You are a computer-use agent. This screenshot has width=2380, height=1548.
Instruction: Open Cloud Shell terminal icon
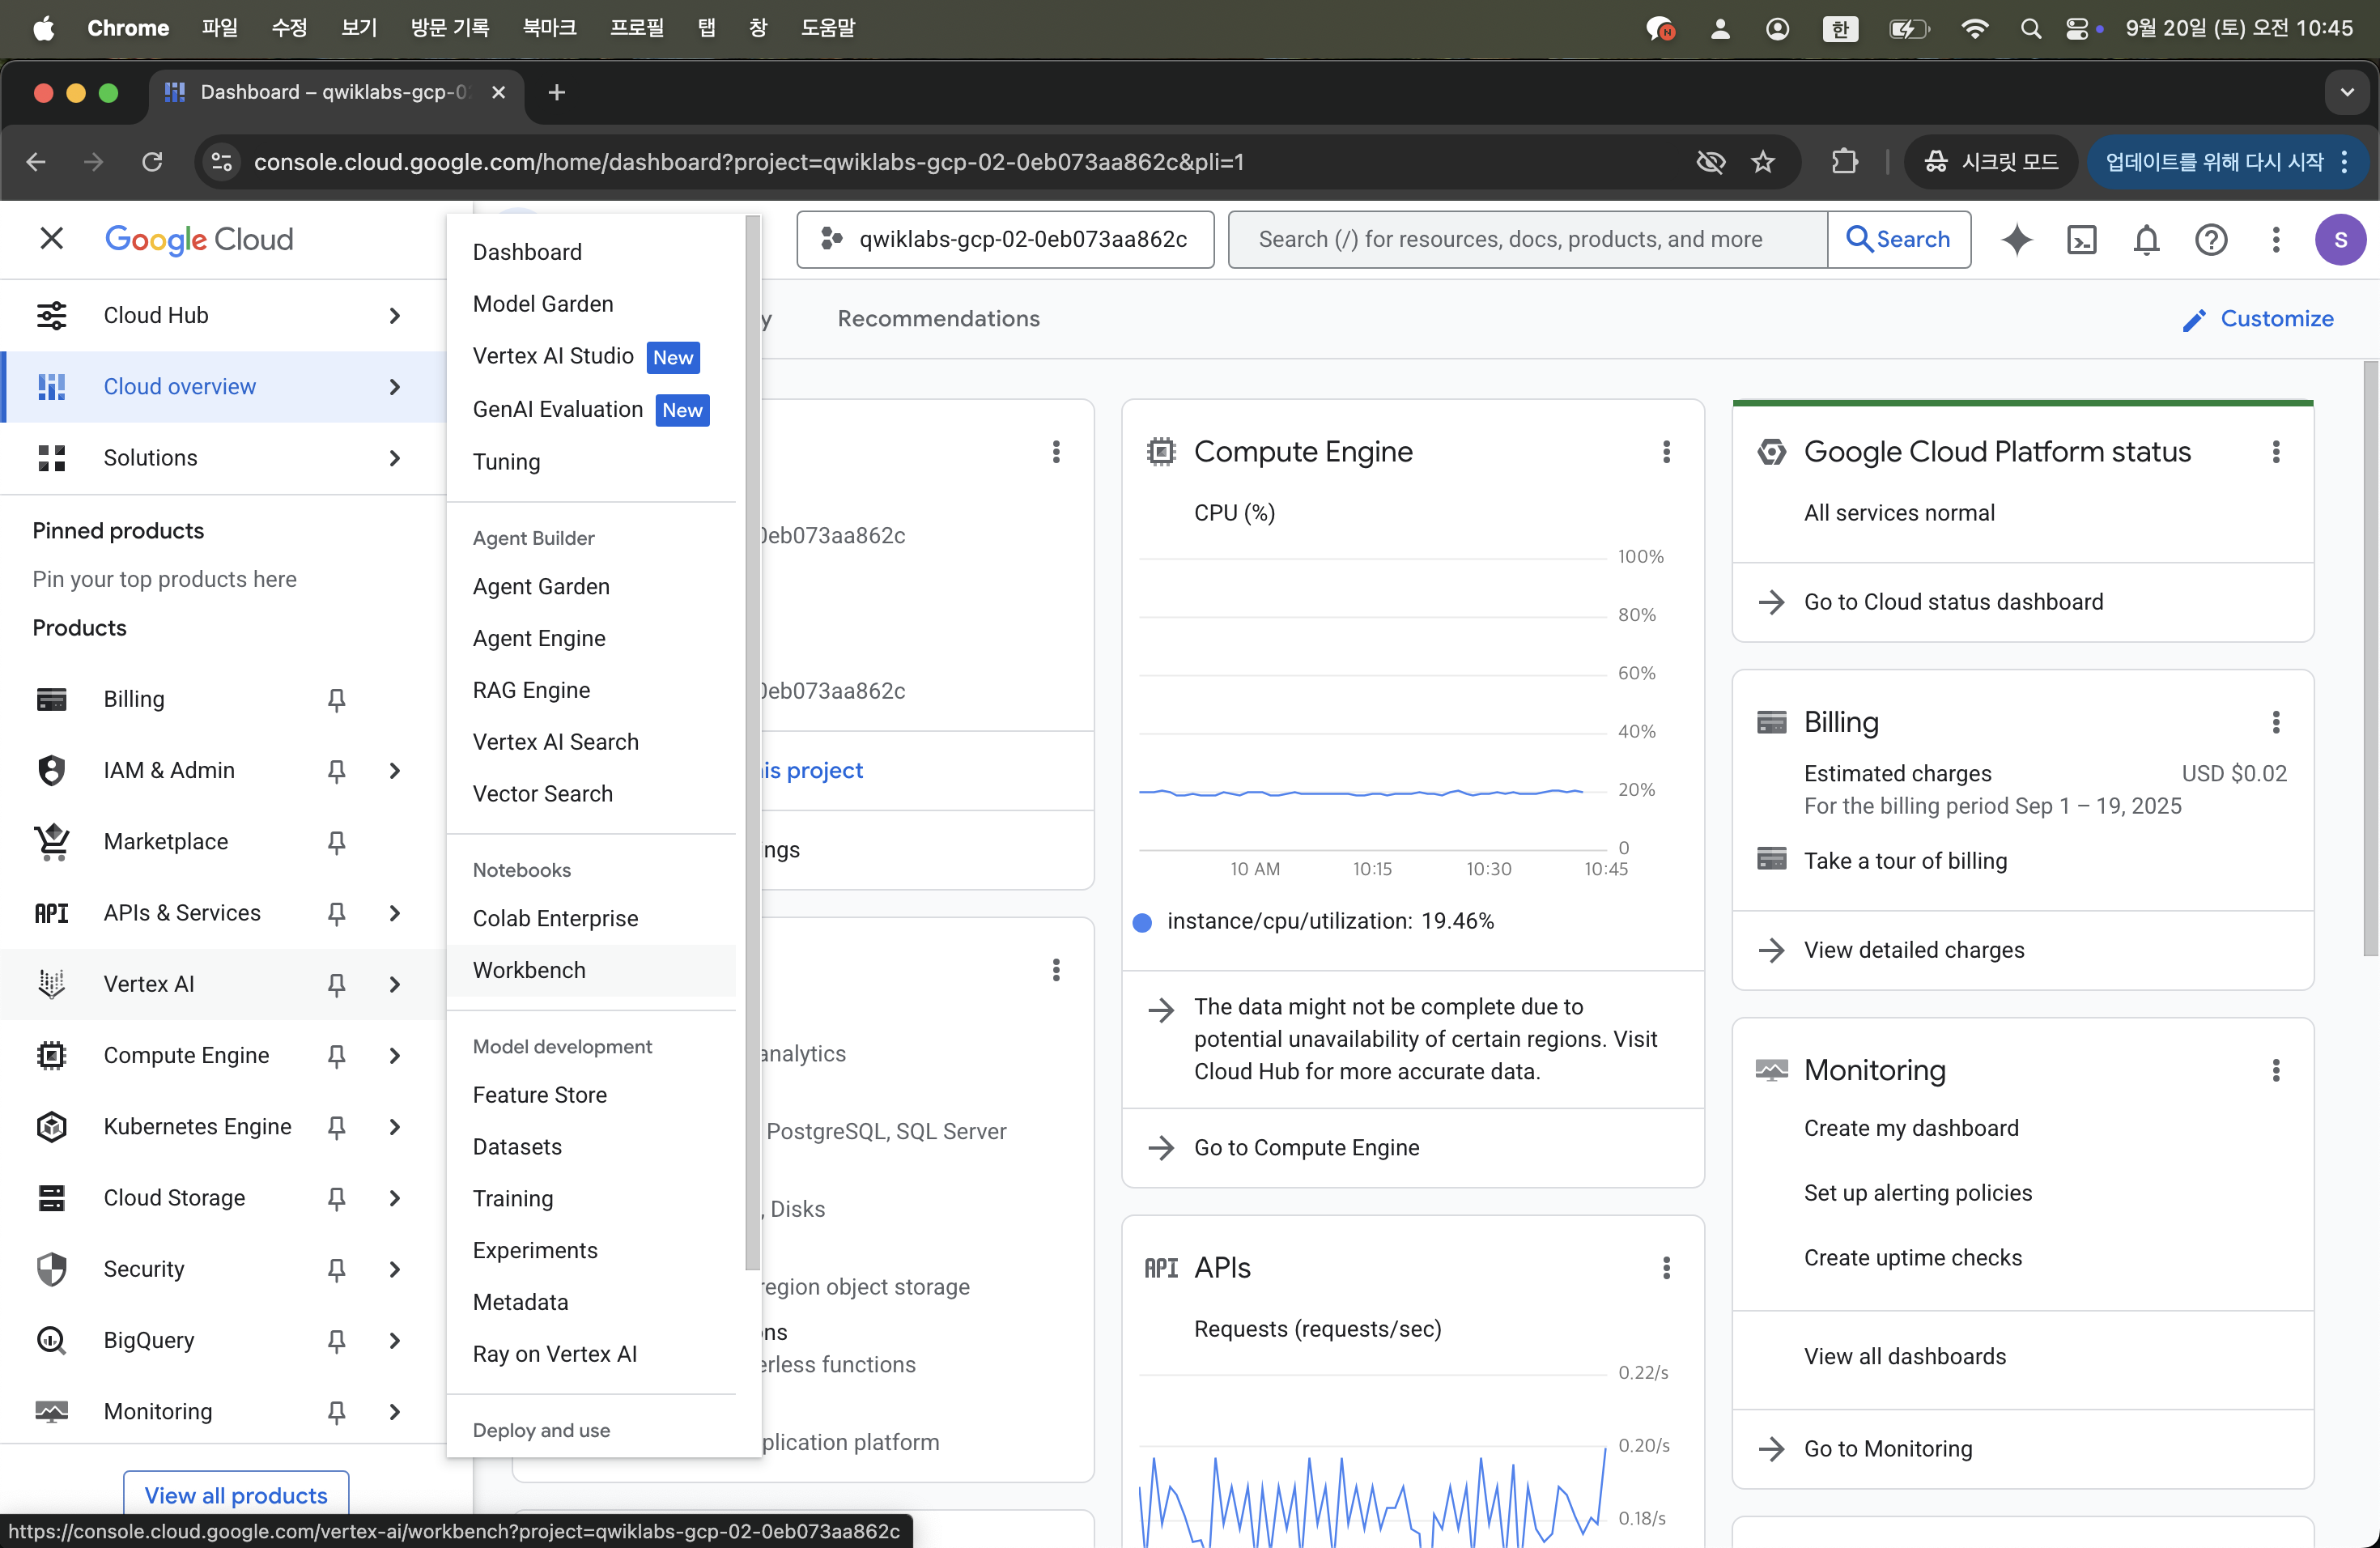(x=2081, y=240)
